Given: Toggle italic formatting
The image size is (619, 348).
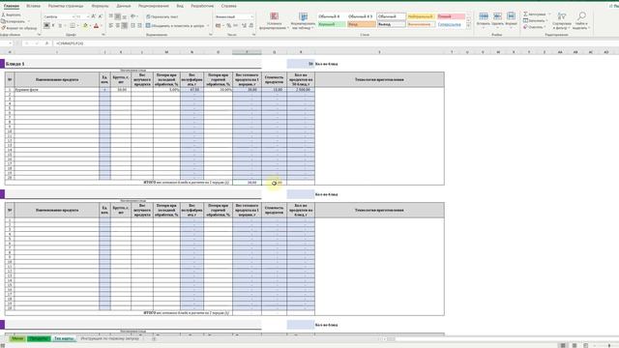Looking at the screenshot, I should (x=53, y=26).
